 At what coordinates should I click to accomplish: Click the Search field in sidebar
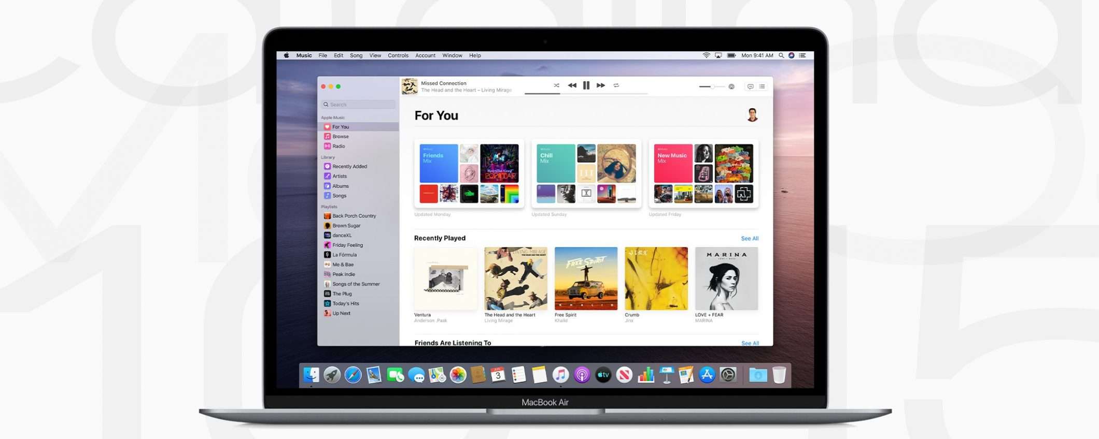(358, 105)
